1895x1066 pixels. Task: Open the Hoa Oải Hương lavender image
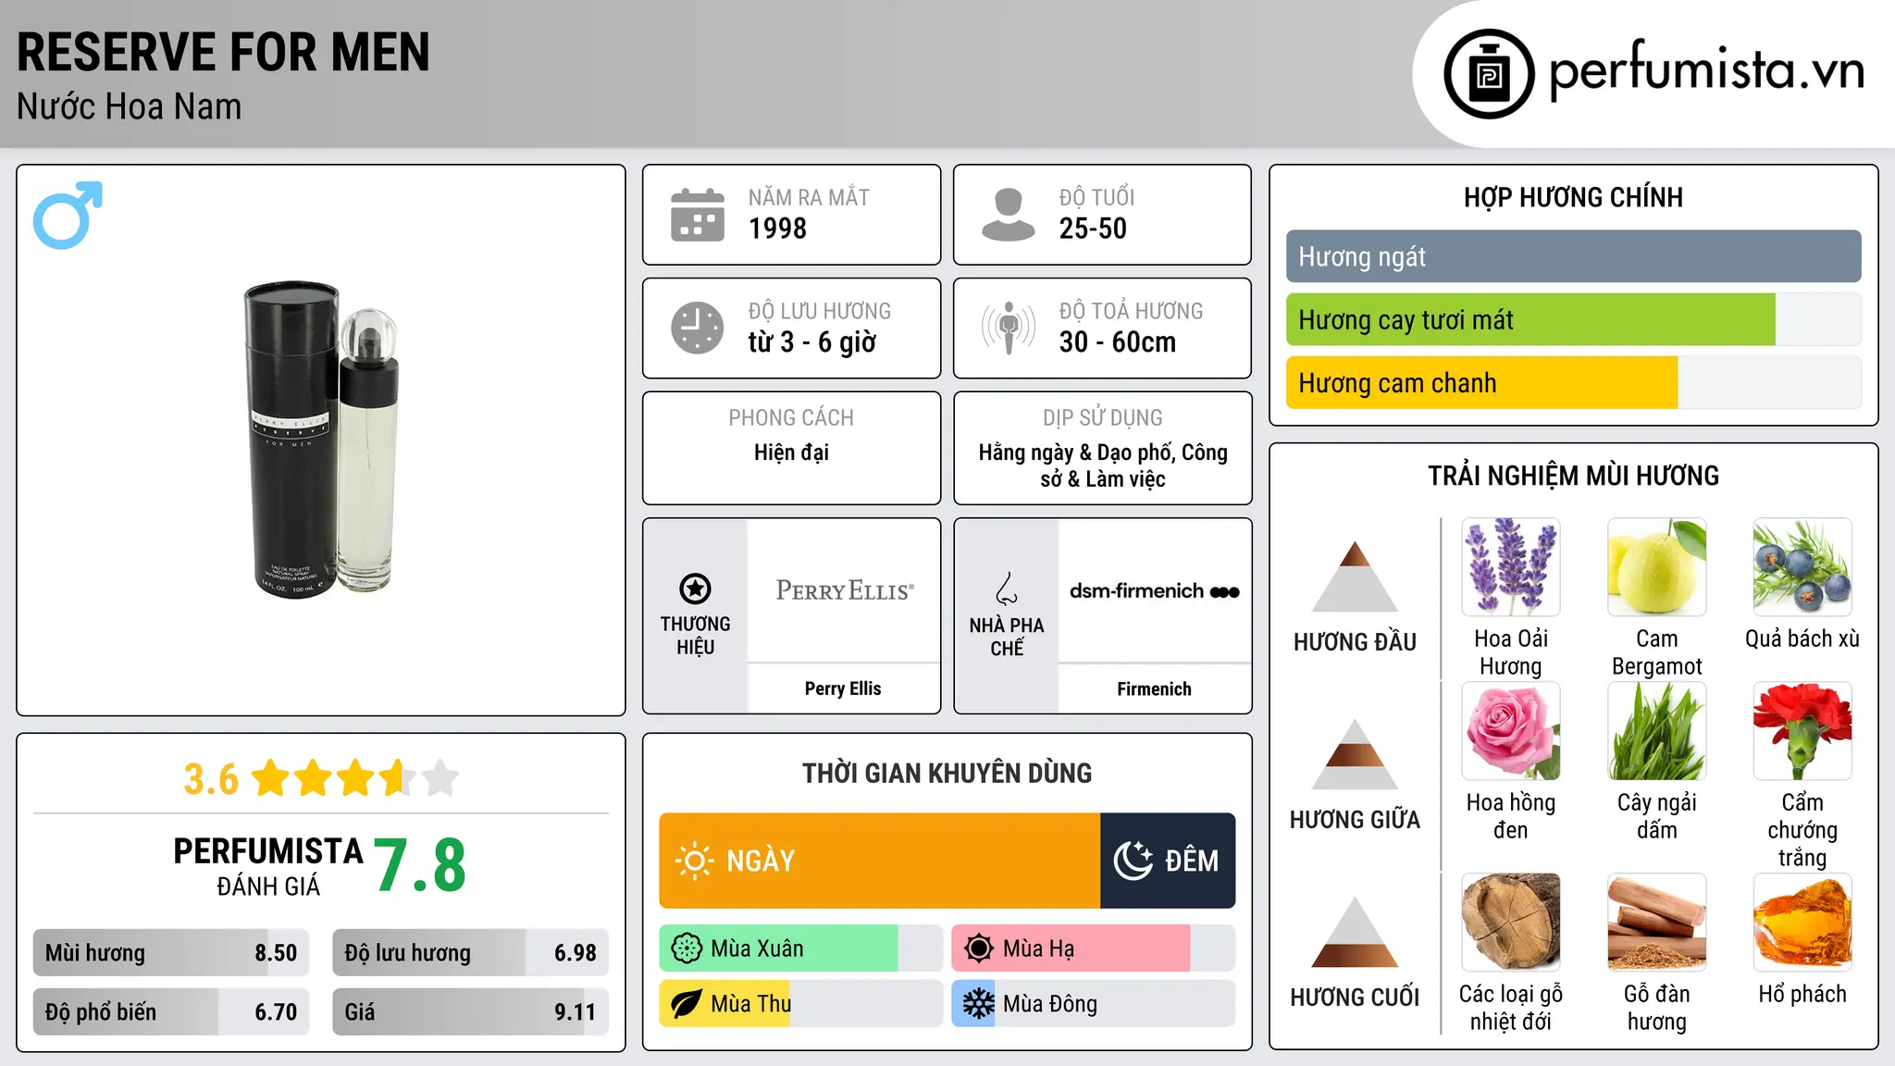pos(1511,567)
